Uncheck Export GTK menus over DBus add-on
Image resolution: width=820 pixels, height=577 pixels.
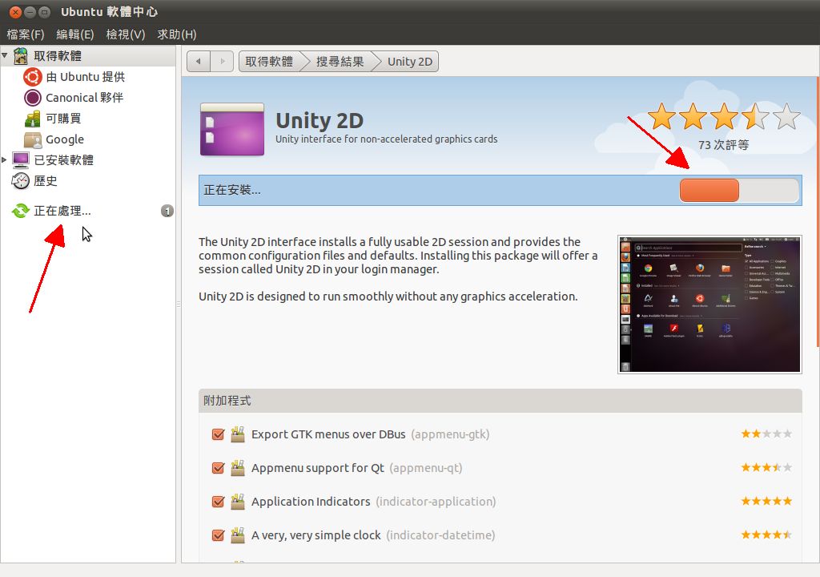(x=218, y=434)
